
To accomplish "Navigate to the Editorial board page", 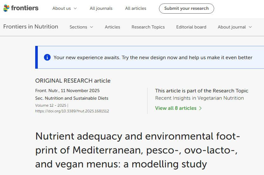I will point(191,27).
